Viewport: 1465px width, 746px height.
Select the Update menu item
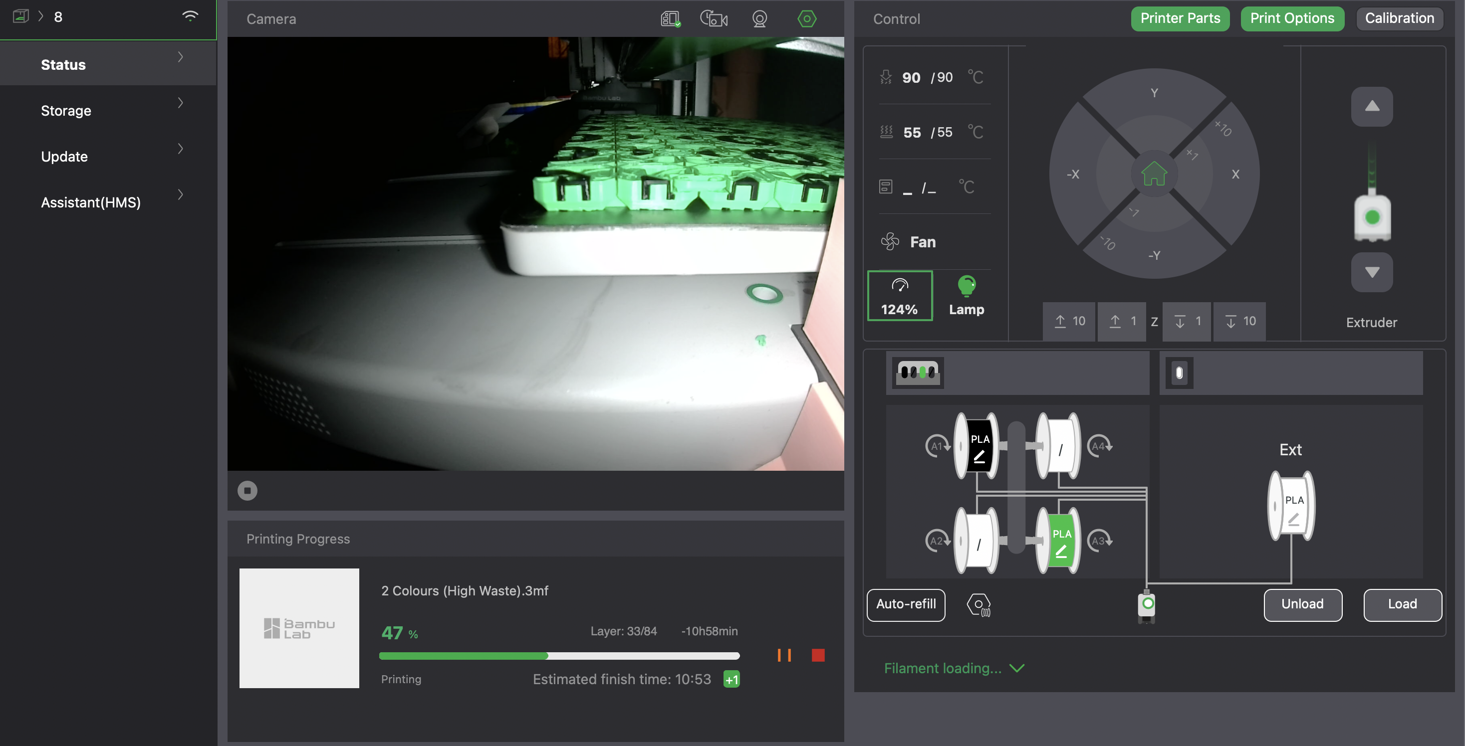coord(108,156)
